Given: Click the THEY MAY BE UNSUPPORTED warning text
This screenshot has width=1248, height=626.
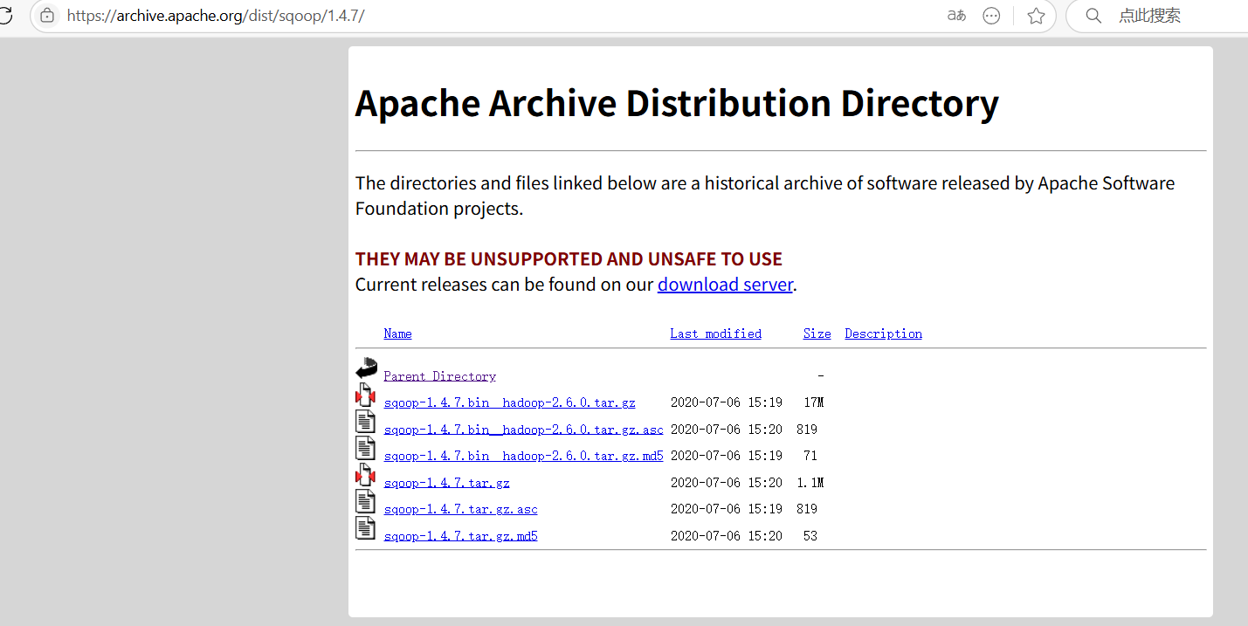Looking at the screenshot, I should tap(569, 259).
